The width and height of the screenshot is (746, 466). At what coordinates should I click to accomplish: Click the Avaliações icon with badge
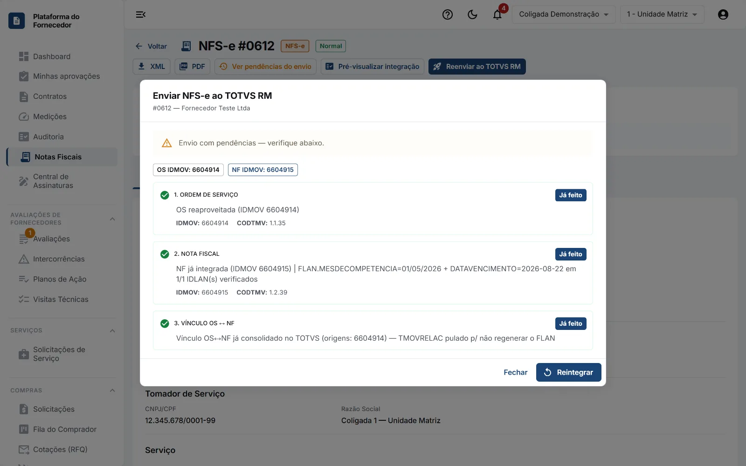[24, 239]
